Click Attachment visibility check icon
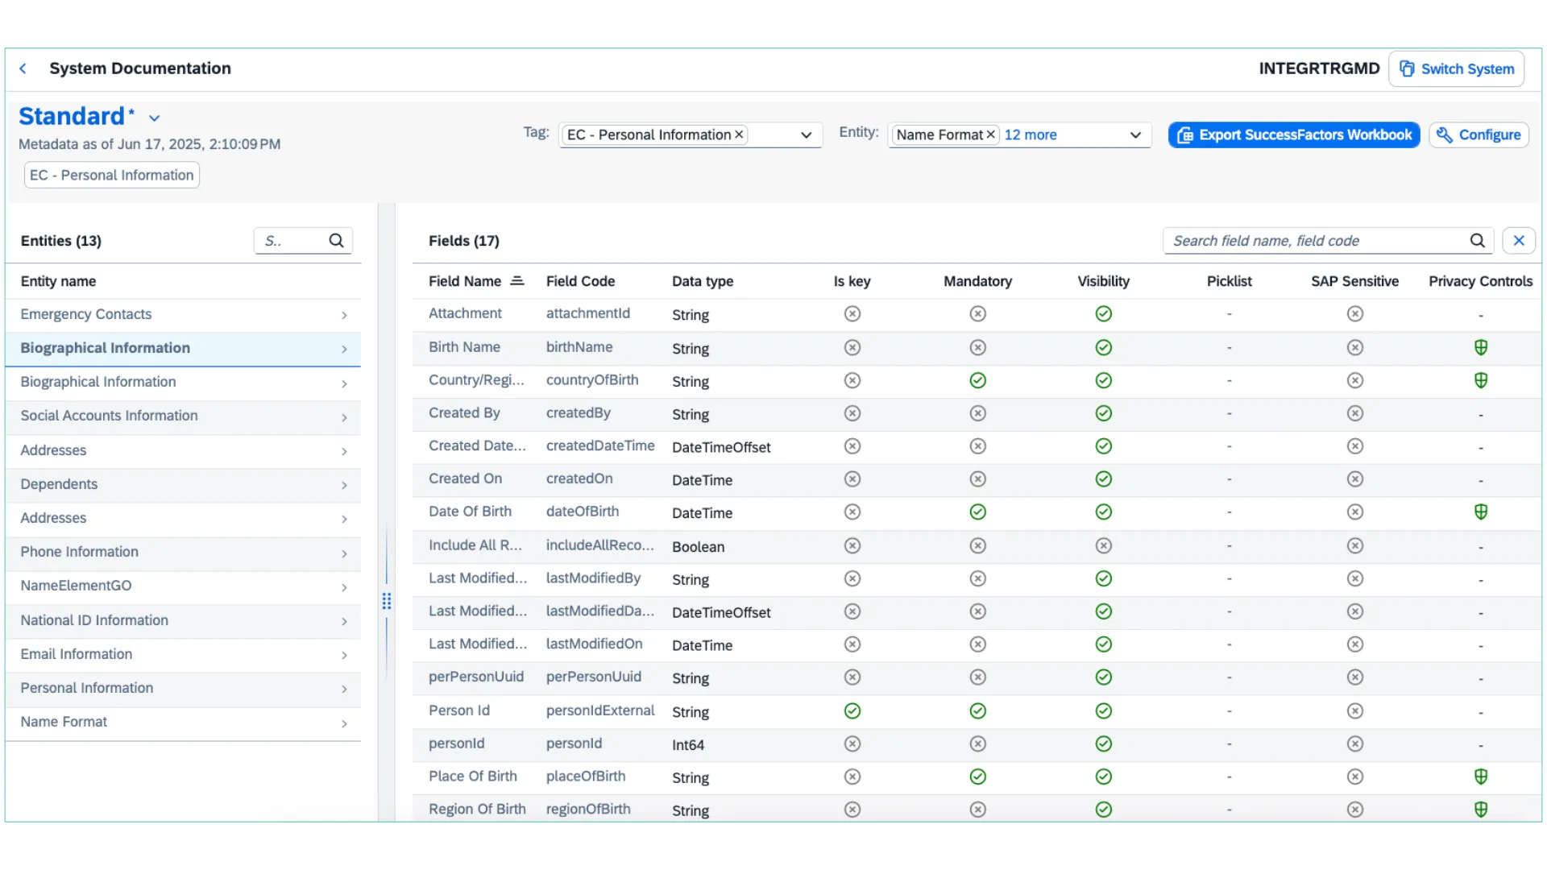This screenshot has height=870, width=1547. [x=1104, y=313]
